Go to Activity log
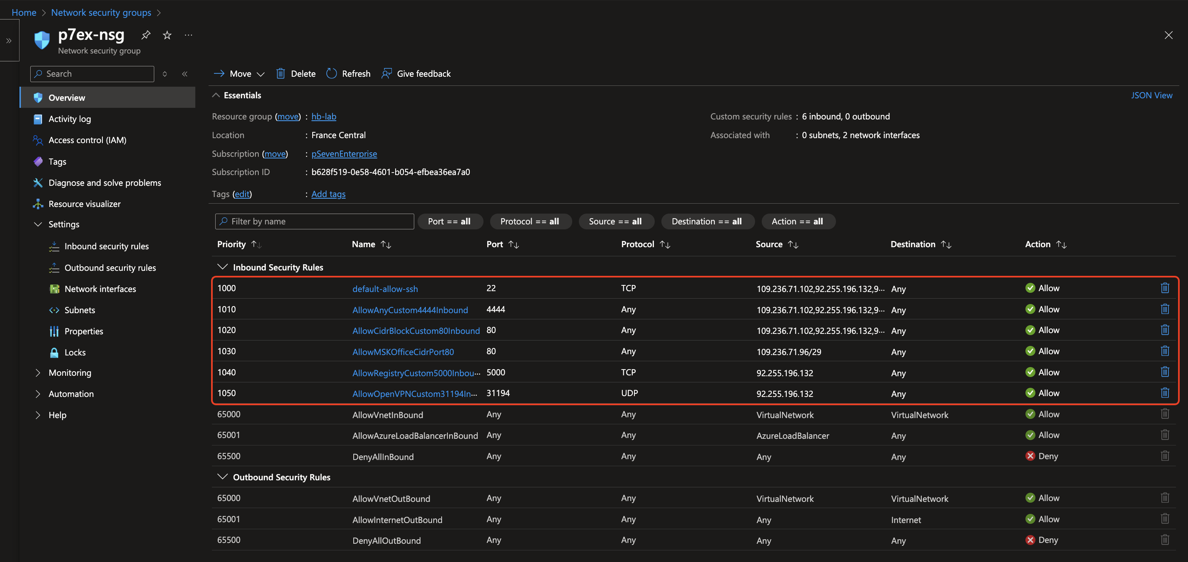1188x562 pixels. pos(70,119)
